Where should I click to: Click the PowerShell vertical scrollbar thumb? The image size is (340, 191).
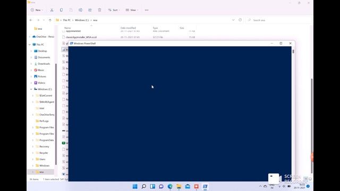pyautogui.click(x=293, y=51)
